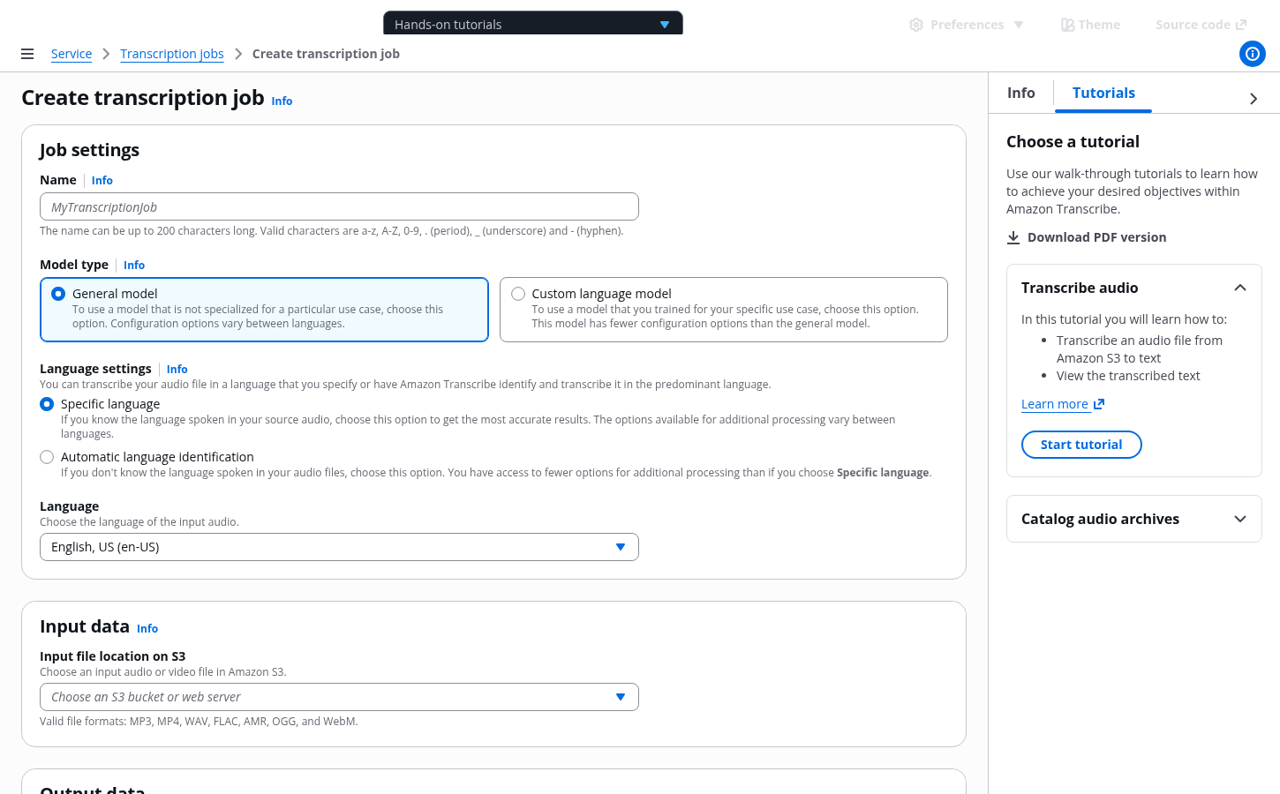Click the Theme icon in top bar

tap(1067, 25)
